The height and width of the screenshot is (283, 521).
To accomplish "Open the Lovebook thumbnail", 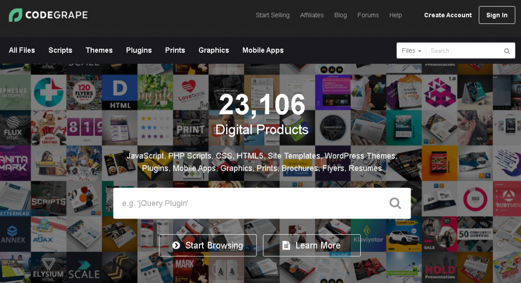I will pos(191,92).
